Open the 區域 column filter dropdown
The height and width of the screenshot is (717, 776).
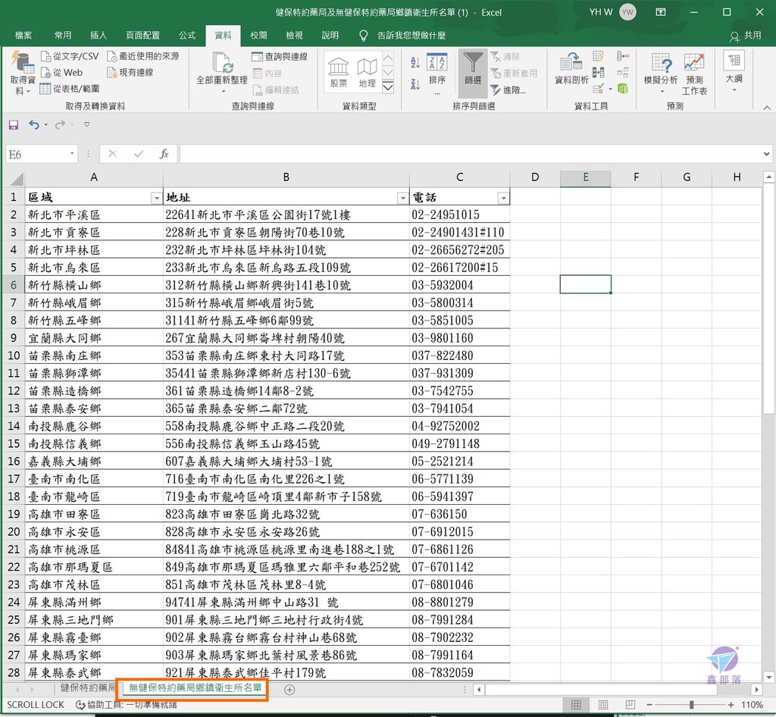pyautogui.click(x=156, y=198)
